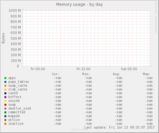This screenshot has height=133, width=159.
Task: Click the lime unused color swatch
Action: (5, 101)
